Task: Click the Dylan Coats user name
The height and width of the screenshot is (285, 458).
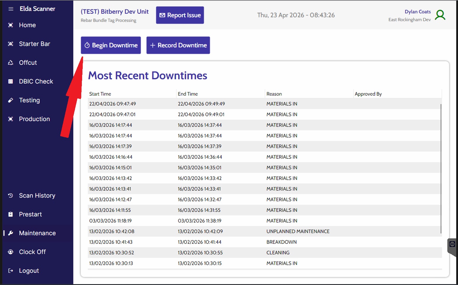Action: 418,12
